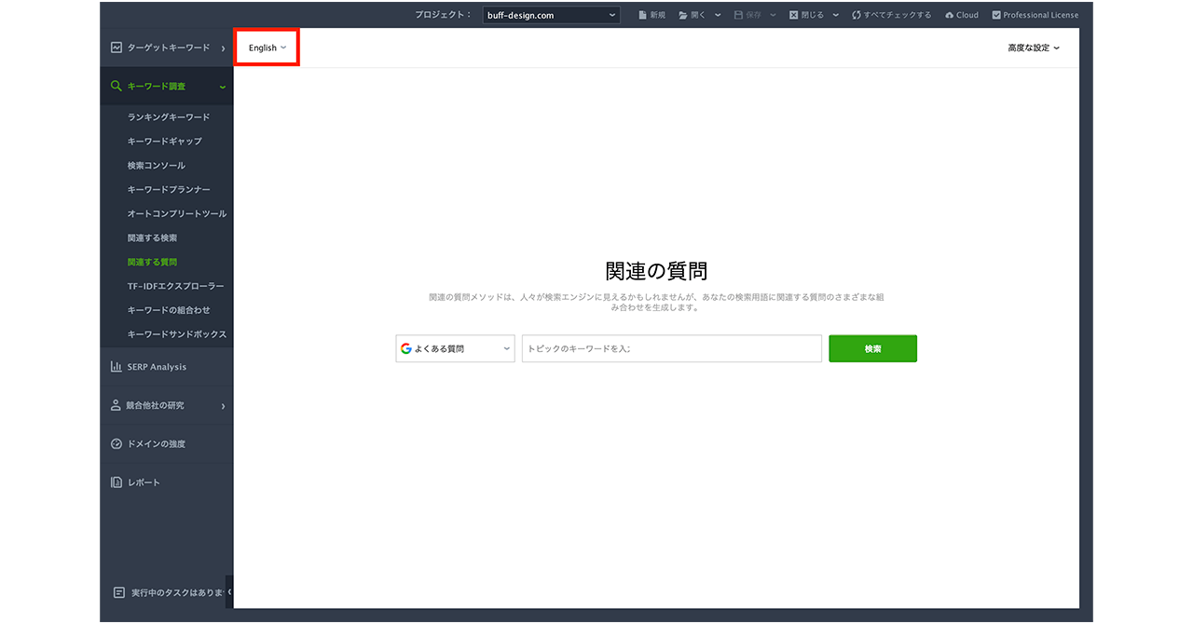Select キーワードプランナー in the sidebar
Viewport: 1193px width, 624px height.
coord(171,190)
